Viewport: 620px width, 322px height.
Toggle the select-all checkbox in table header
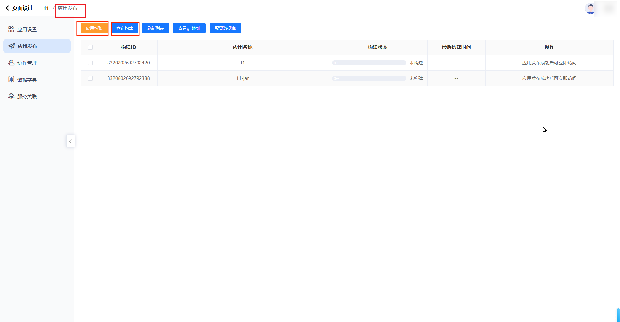click(90, 47)
